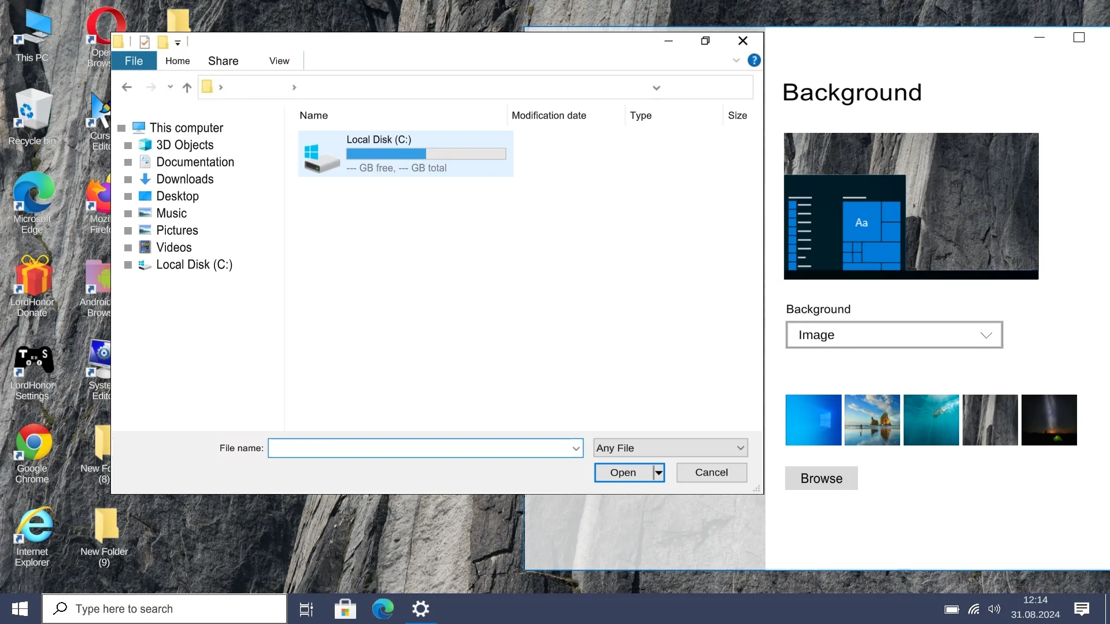Select the night sky wallpaper thumbnail
The height and width of the screenshot is (624, 1110).
(x=1049, y=420)
